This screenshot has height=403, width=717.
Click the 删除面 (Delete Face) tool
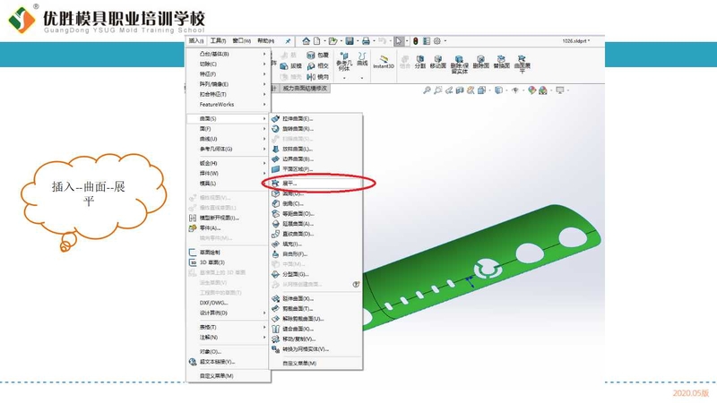tap(480, 62)
